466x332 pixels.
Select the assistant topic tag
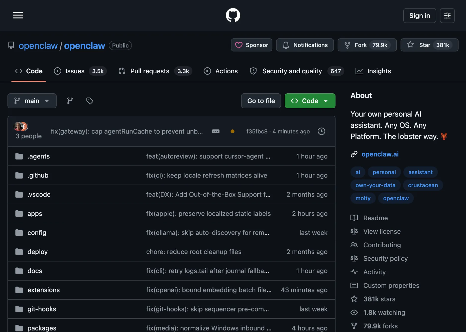[x=420, y=172]
